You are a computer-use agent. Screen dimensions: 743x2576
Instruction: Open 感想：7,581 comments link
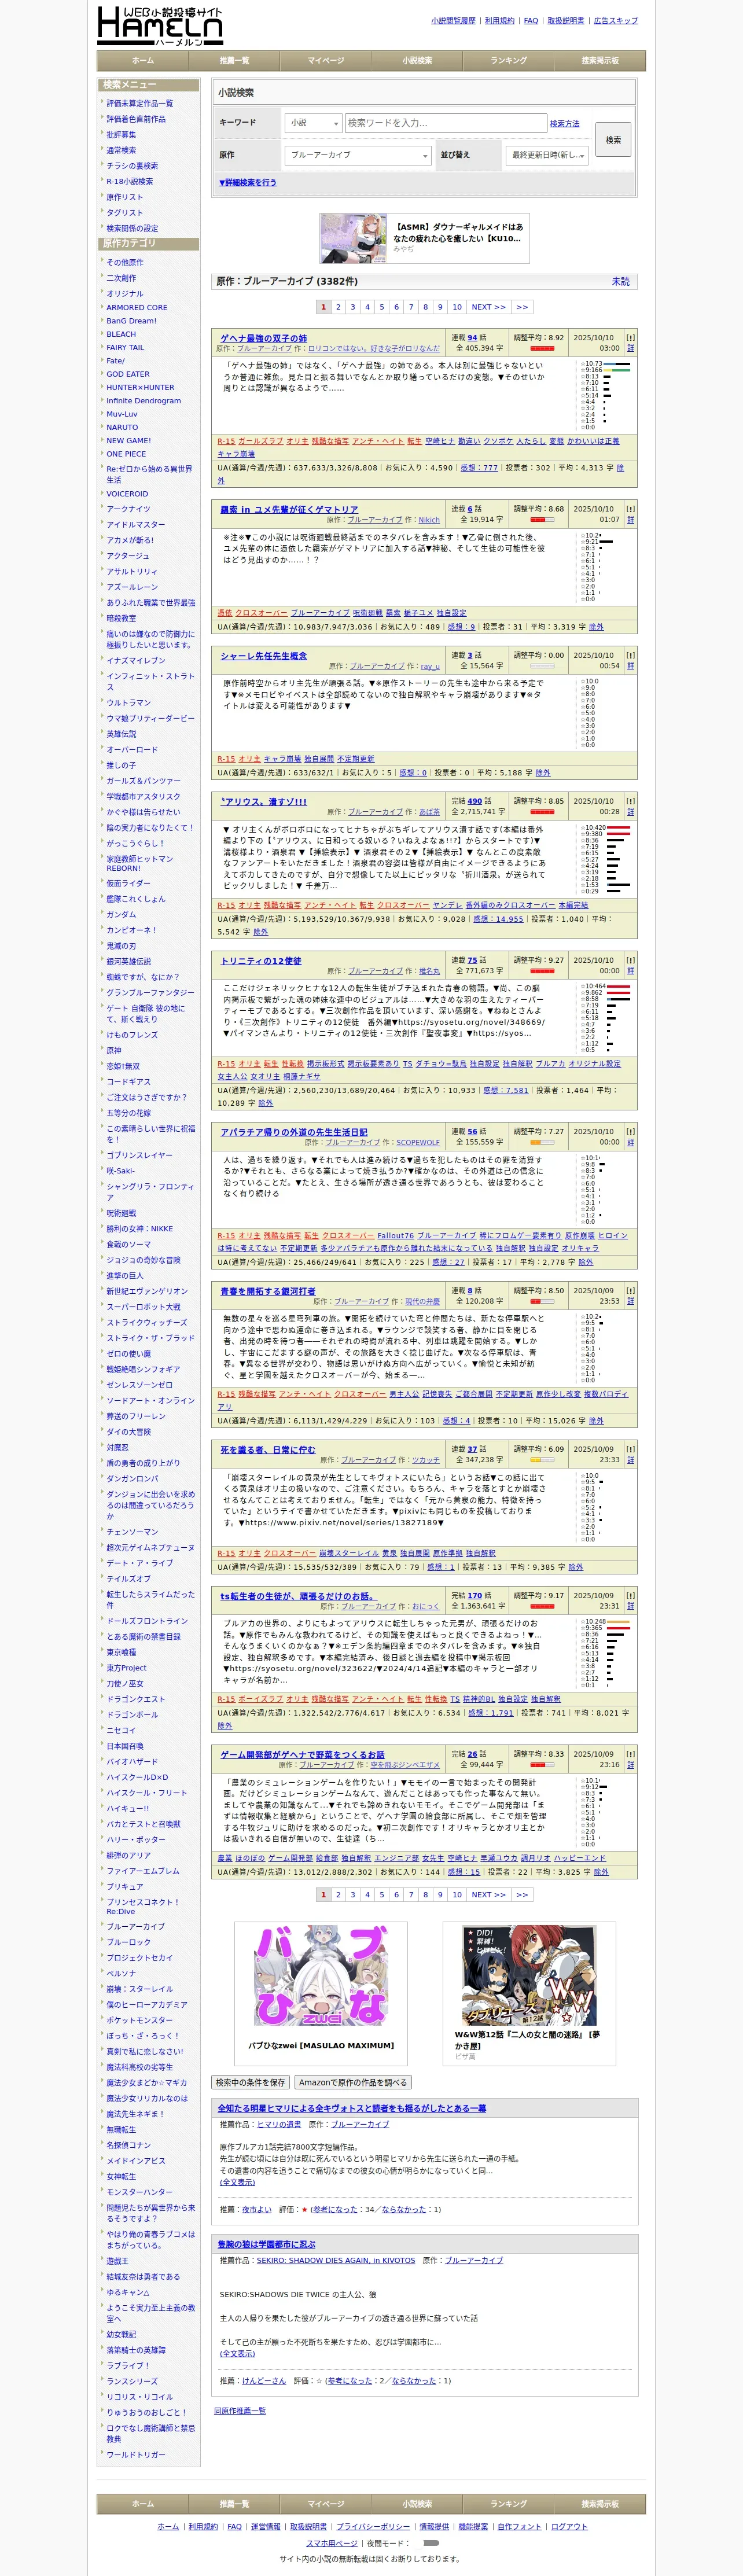506,1090
